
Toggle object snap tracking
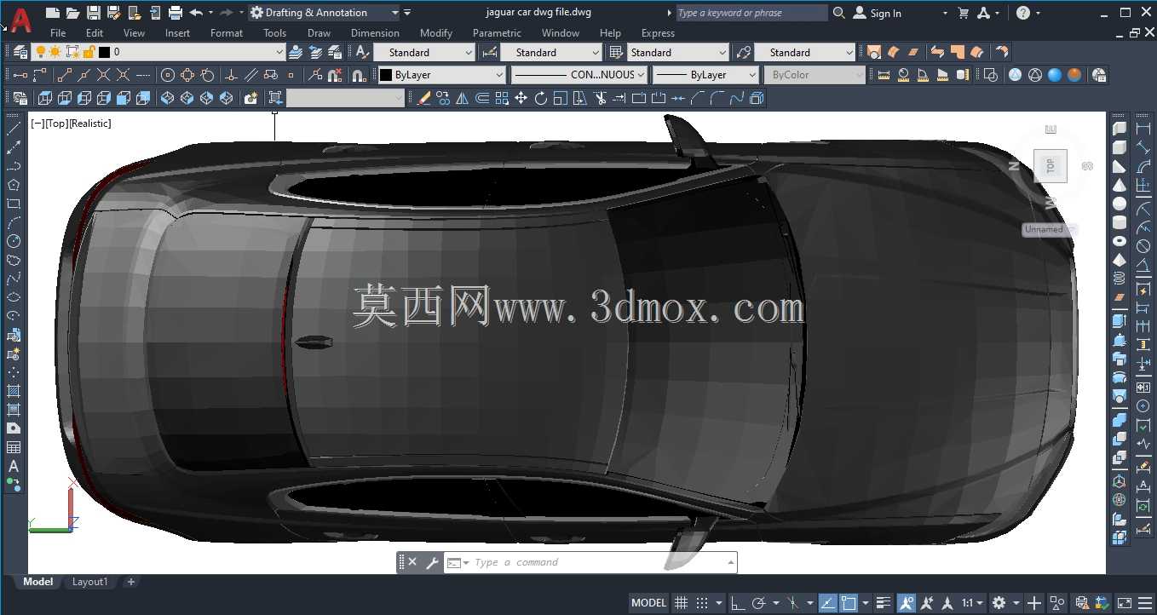click(827, 603)
